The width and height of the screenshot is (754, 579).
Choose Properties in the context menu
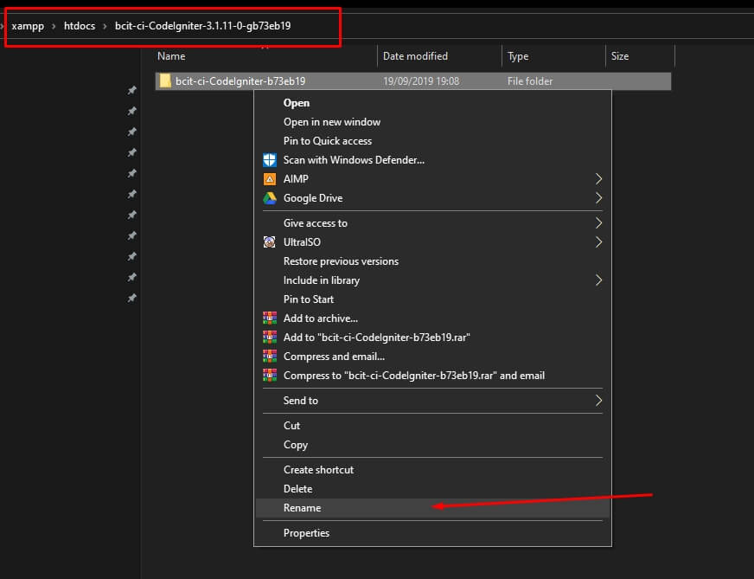tap(306, 533)
